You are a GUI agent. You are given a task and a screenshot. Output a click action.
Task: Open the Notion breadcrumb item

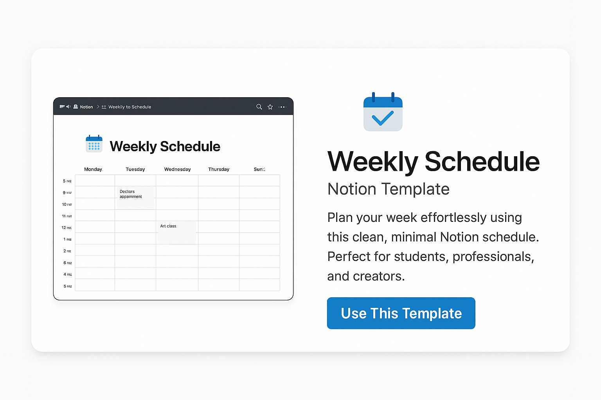[x=86, y=107]
